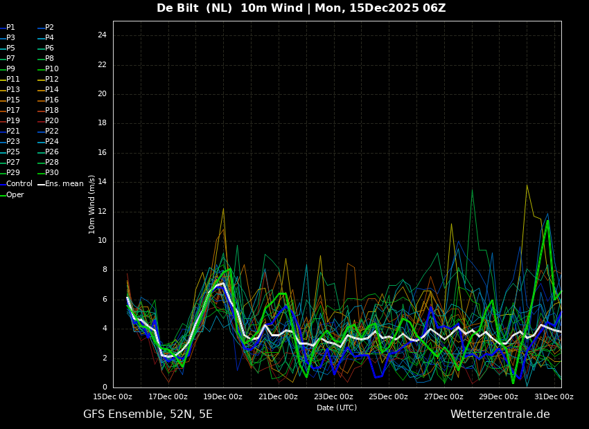Viewport: 589px width, 429px height.
Task: Click the GFS Ensemble, 52N, 5E caption
Action: pos(148,414)
